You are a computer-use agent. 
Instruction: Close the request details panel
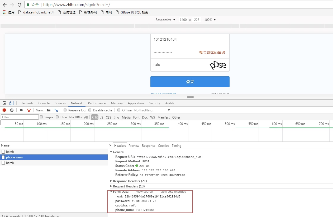tap(110, 146)
